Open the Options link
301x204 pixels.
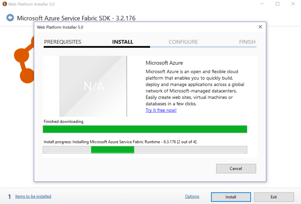(x=192, y=196)
